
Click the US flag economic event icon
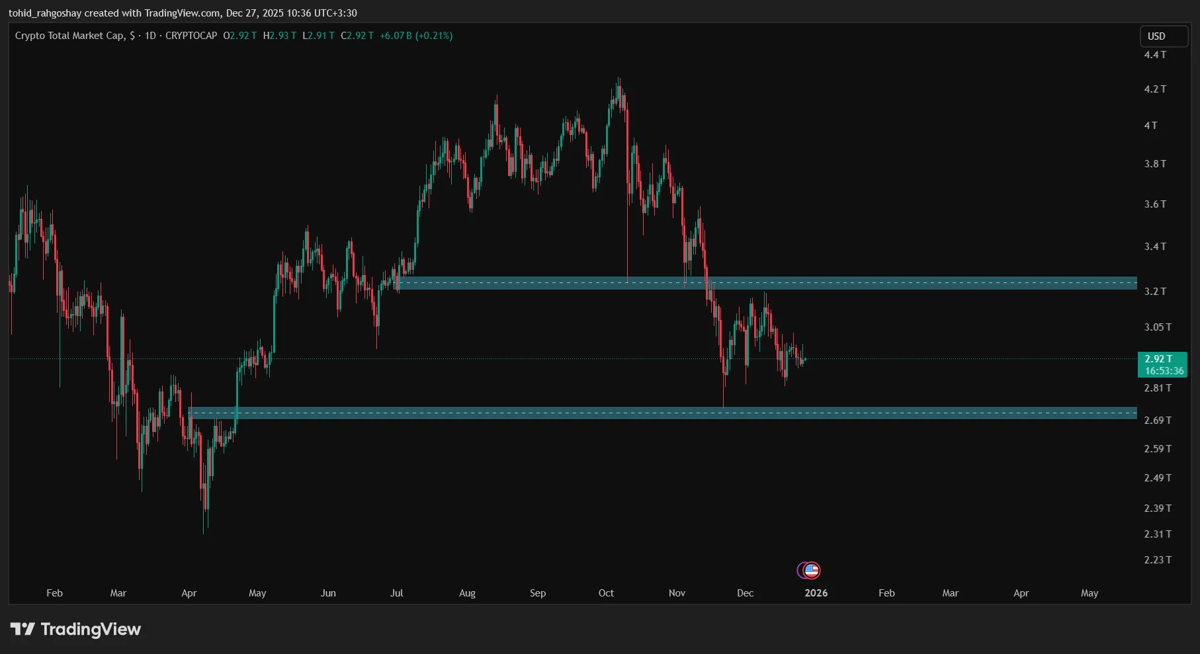[x=812, y=570]
